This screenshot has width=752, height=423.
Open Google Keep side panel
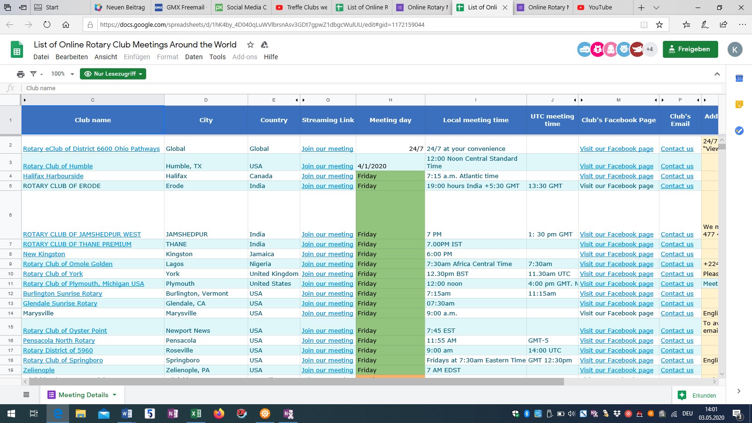(739, 104)
